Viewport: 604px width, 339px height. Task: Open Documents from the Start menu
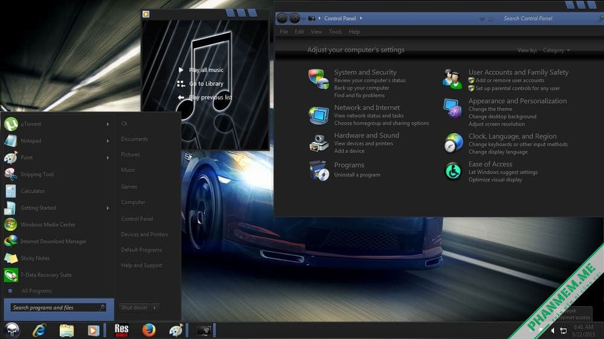coord(135,139)
